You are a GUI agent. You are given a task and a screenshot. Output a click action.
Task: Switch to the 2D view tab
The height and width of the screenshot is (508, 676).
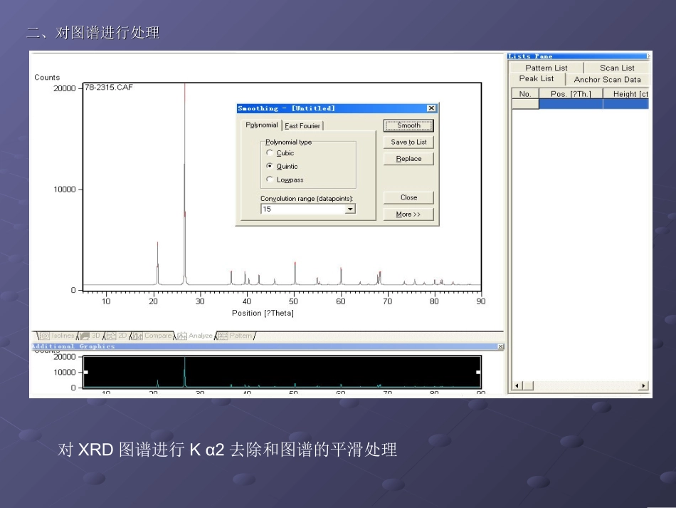(x=117, y=336)
